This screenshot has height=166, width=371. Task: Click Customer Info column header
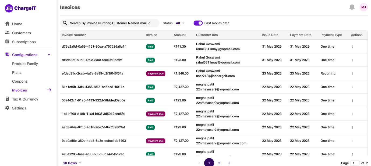coord(207,35)
